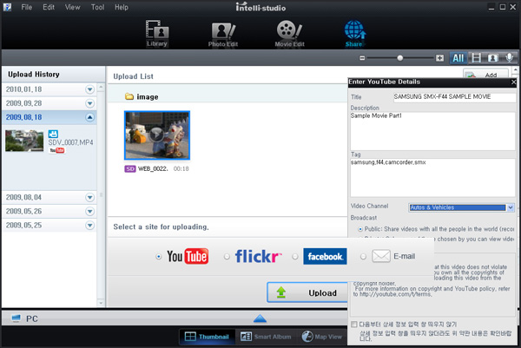521x348 pixels.
Task: Open the Edit menu
Action: (x=49, y=7)
